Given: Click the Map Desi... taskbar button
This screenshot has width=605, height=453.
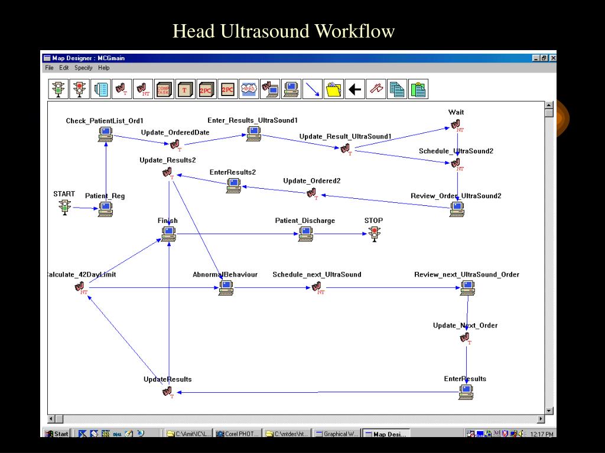Looking at the screenshot, I should pyautogui.click(x=386, y=434).
